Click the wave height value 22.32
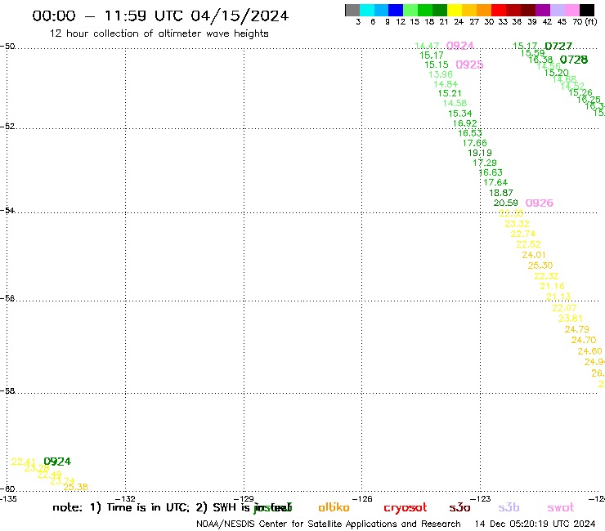 [546, 276]
